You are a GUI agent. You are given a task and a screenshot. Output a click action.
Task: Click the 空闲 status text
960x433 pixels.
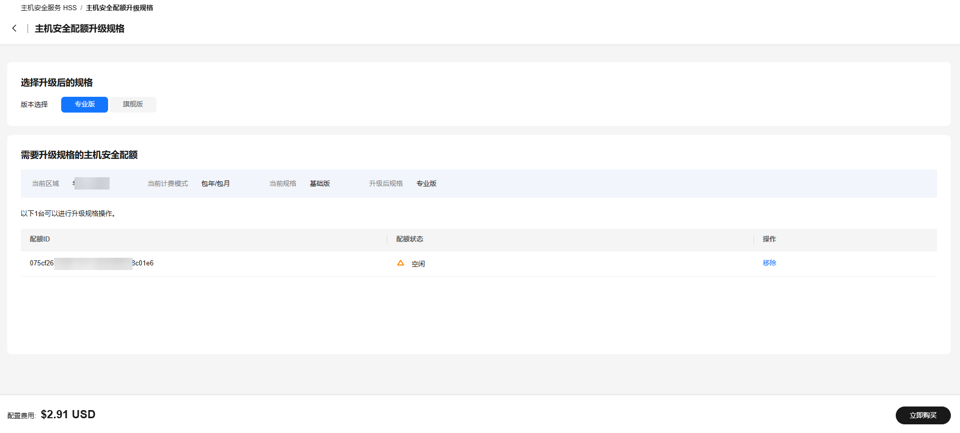pos(418,264)
